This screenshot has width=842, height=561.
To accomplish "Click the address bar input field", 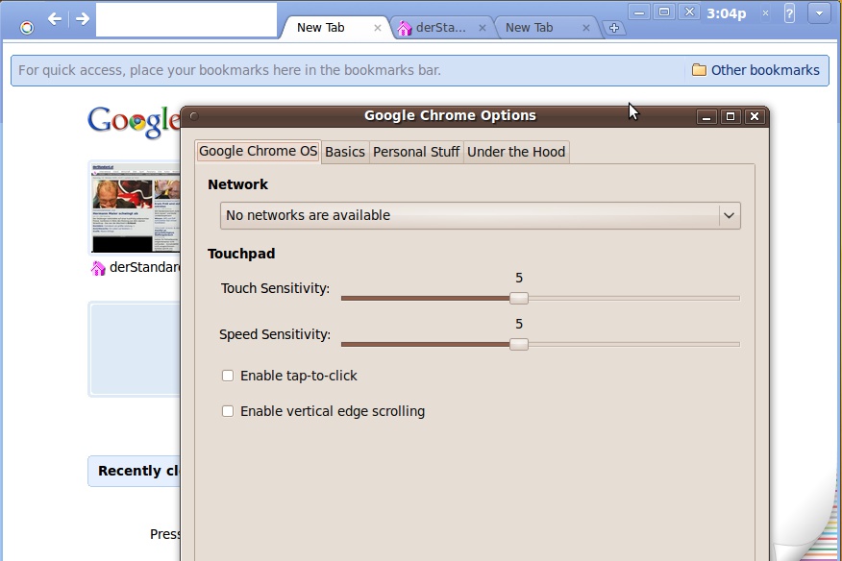I will point(186,20).
